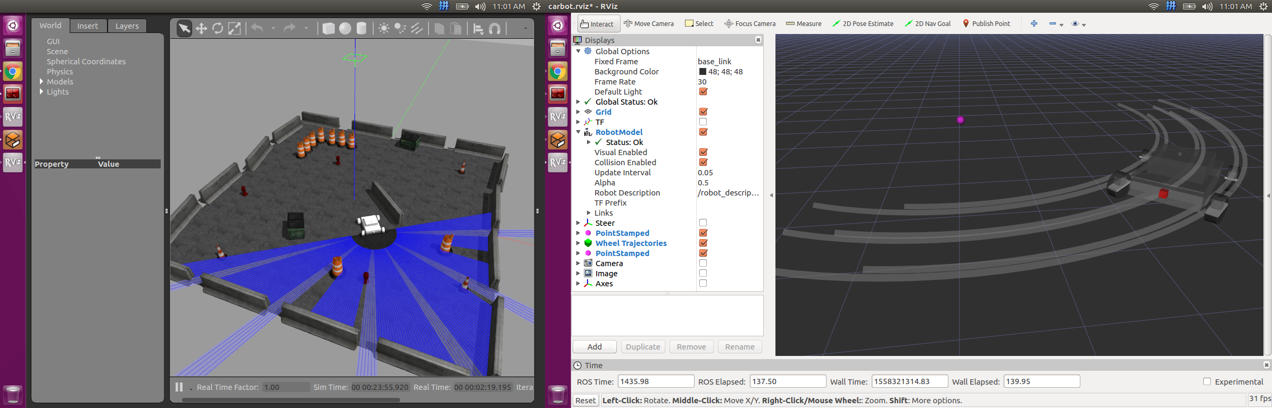Select the rotate mode tool in Gazebo
The width and height of the screenshot is (1272, 408).
tap(218, 29)
